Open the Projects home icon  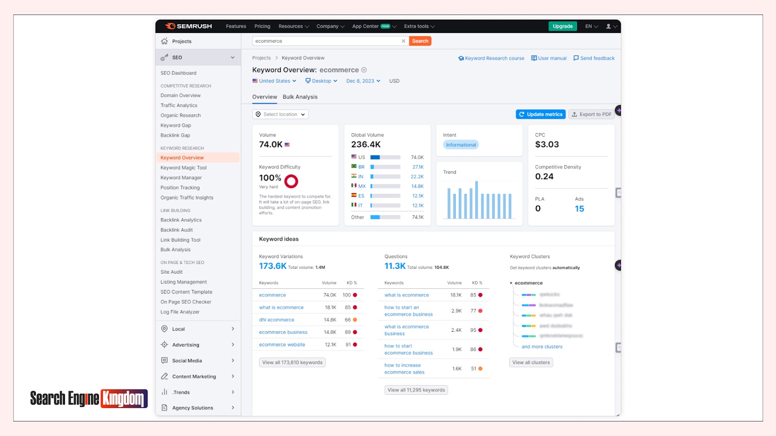164,41
